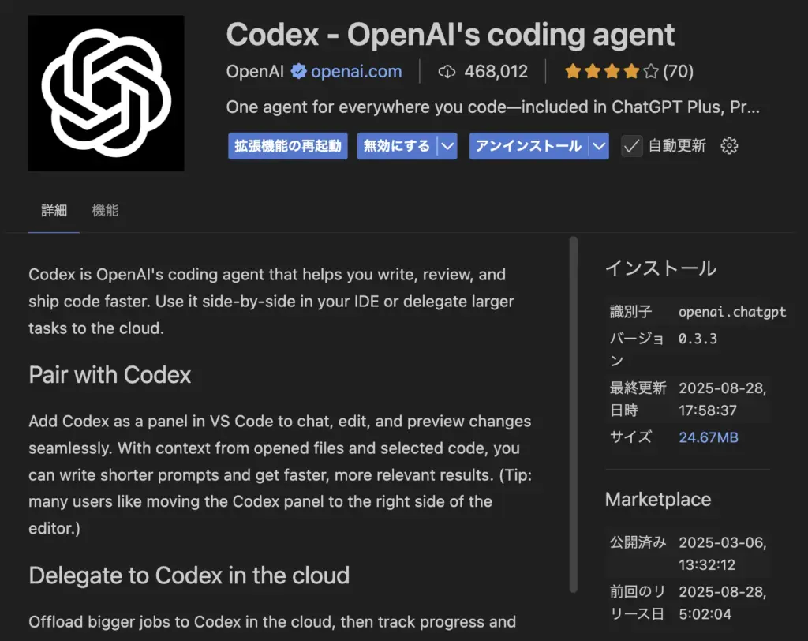Click the verified publisher badge icon
The height and width of the screenshot is (641, 808).
(x=298, y=71)
